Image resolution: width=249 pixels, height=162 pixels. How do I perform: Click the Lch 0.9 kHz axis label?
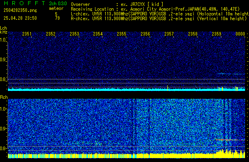pos(3,60)
